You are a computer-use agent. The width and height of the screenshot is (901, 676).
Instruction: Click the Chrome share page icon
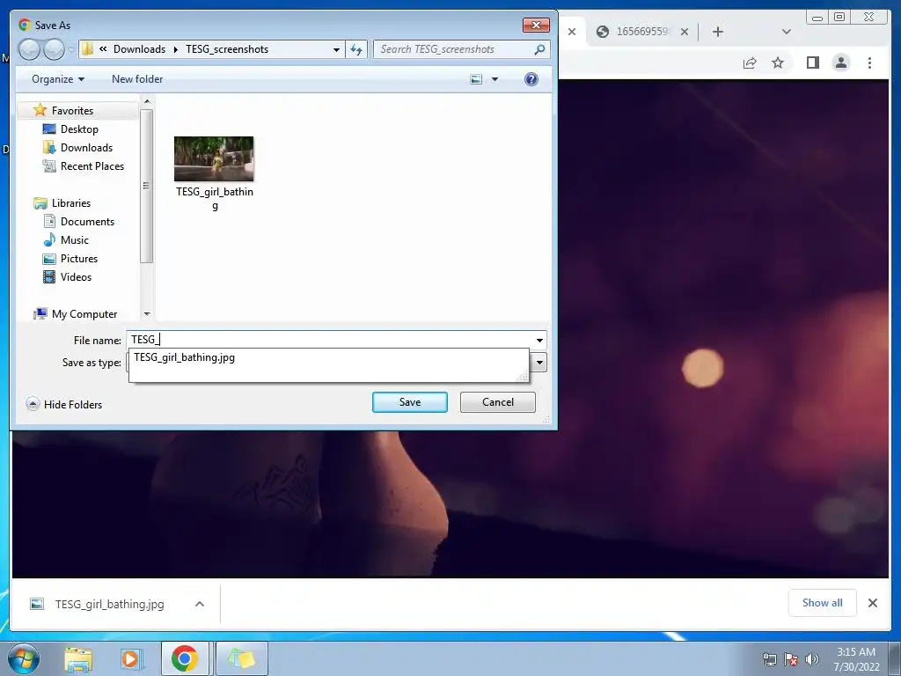coord(750,62)
